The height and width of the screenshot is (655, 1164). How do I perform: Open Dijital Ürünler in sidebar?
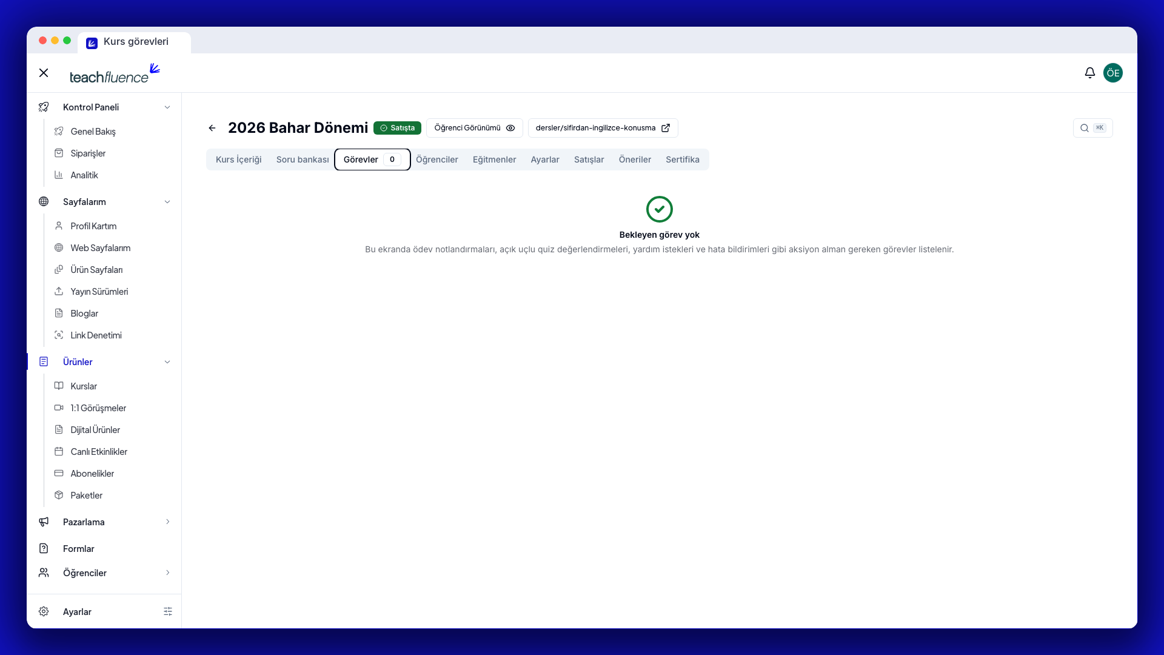[95, 429]
